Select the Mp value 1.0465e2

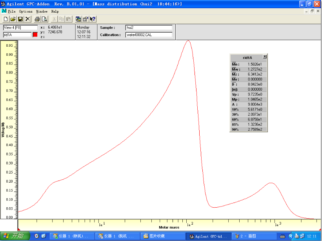(x=255, y=99)
